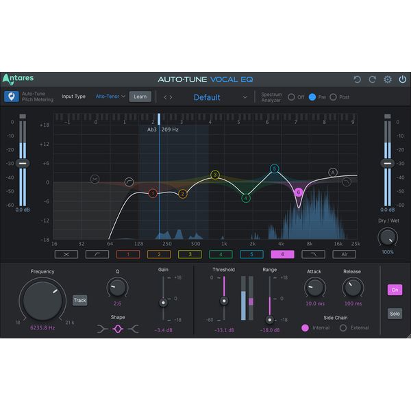Click the Learn button
Viewport: 411px width, 411px height.
pos(140,97)
